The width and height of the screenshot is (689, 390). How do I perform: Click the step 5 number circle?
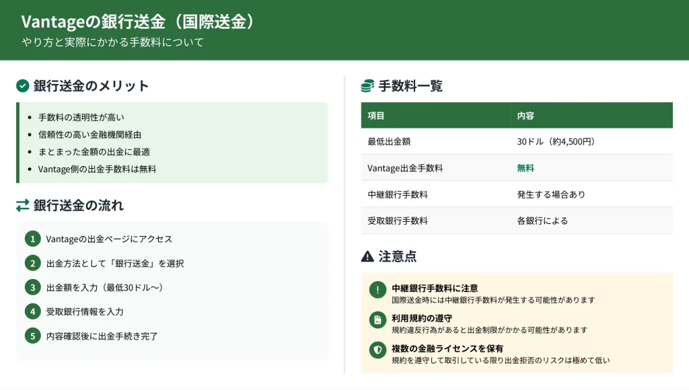32,336
